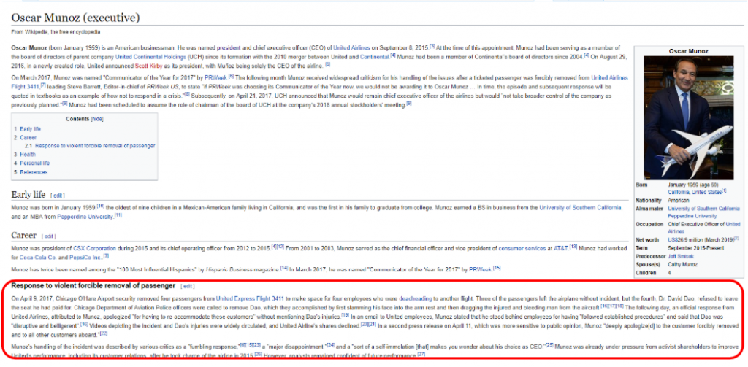The width and height of the screenshot is (748, 367).
Task: Jump to citation 24 after major disappointment
Action: [331, 345]
